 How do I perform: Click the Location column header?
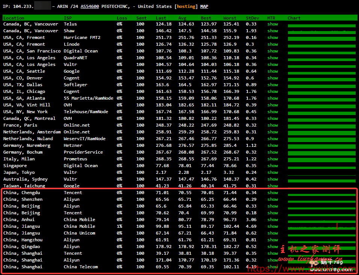point(14,18)
